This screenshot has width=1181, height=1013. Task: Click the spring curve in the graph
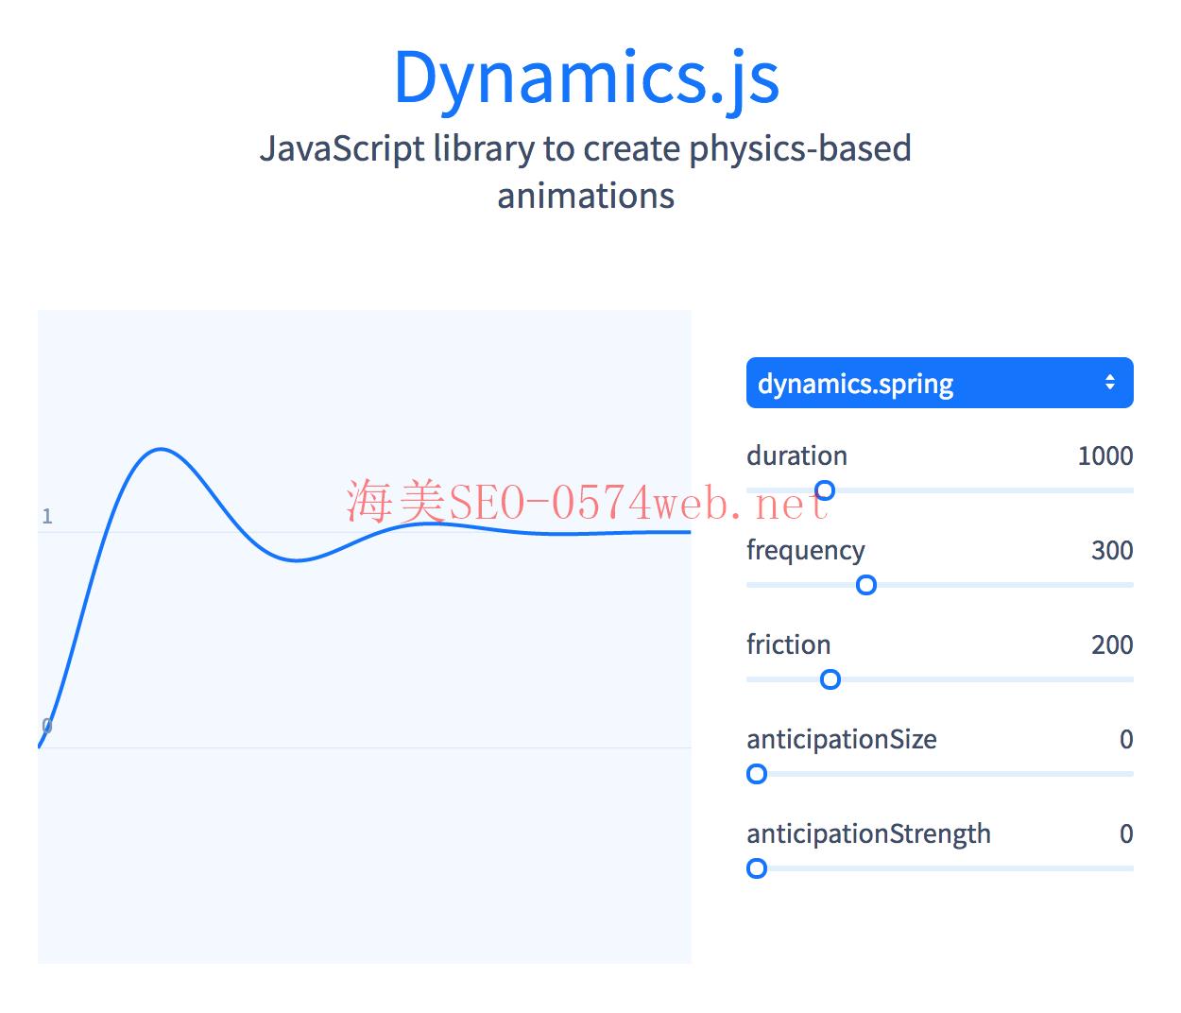[x=161, y=452]
